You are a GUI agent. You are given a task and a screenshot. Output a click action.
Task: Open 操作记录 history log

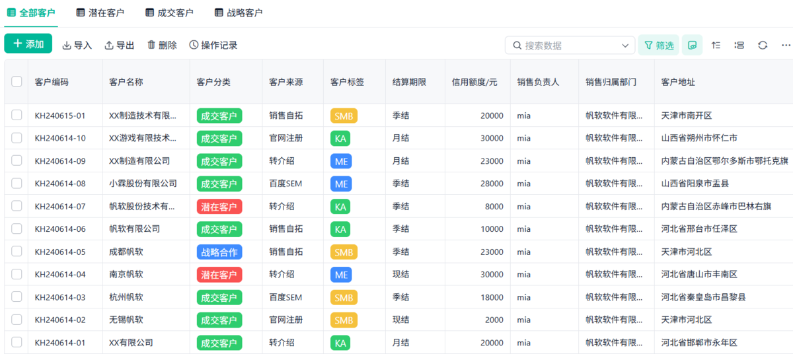(x=213, y=45)
